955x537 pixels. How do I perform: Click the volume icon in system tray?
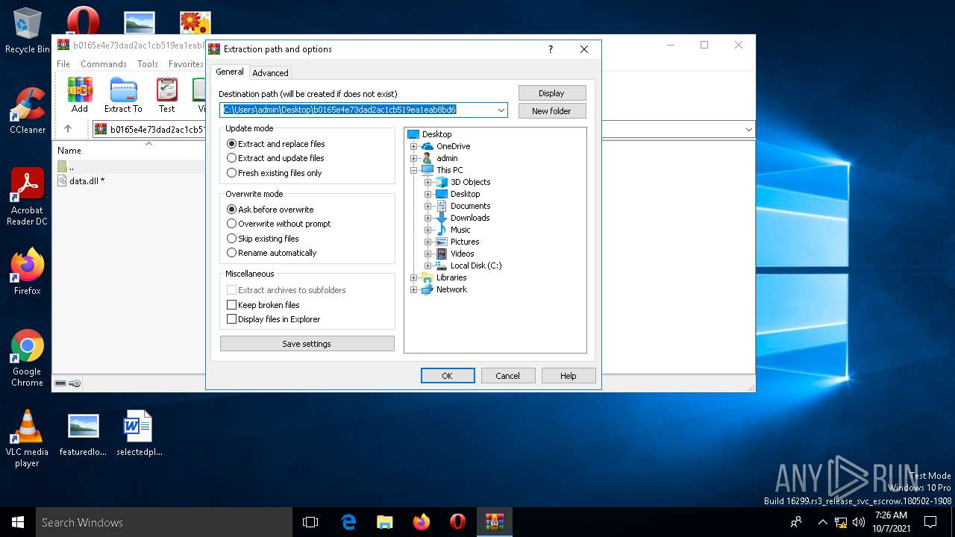click(859, 522)
